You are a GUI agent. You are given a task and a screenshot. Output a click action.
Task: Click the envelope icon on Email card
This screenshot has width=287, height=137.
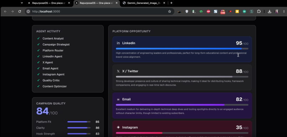tap(118, 99)
